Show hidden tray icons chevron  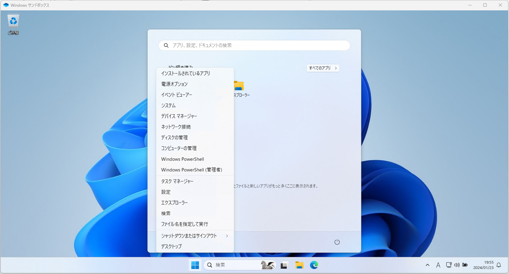point(428,265)
